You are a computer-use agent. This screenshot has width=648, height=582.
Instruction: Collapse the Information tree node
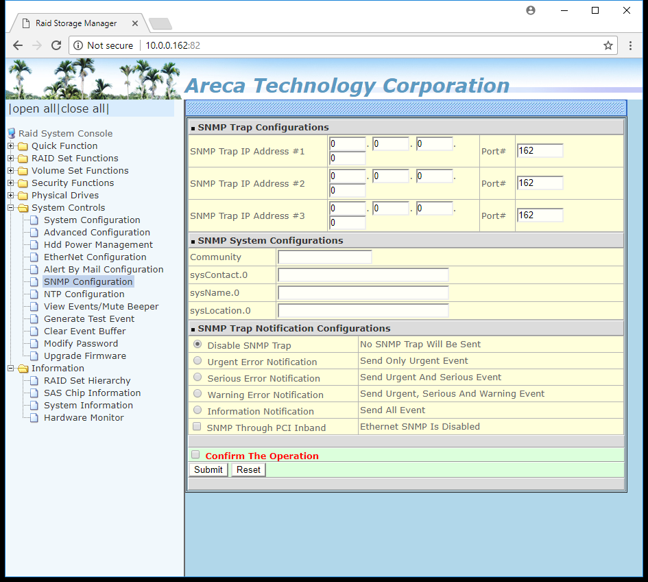point(11,368)
